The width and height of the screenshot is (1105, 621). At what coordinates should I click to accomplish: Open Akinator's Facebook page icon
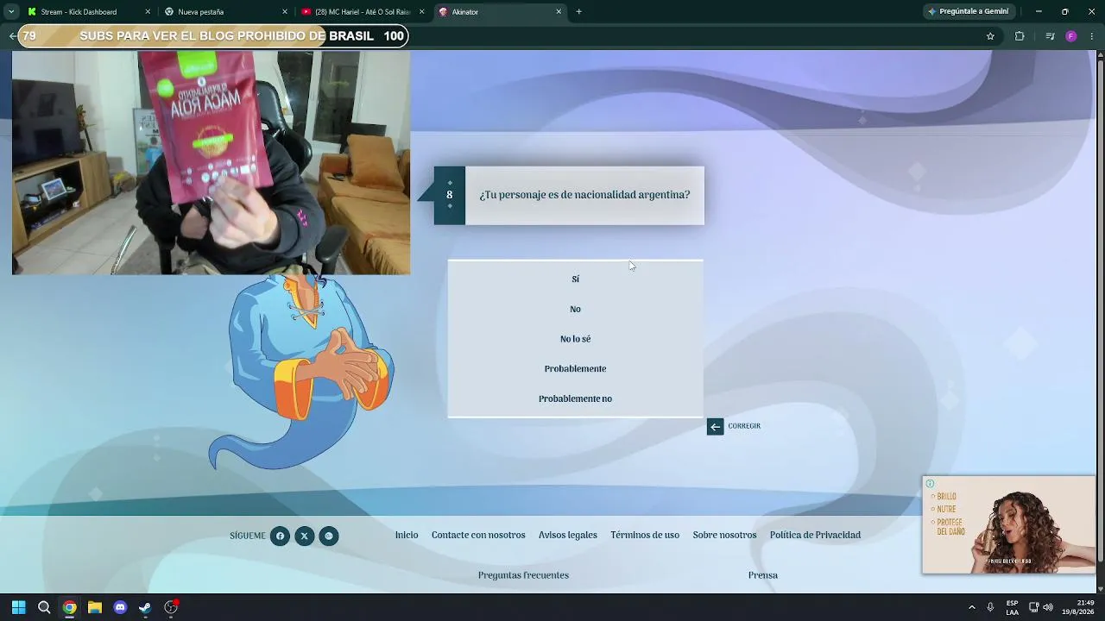pyautogui.click(x=280, y=536)
